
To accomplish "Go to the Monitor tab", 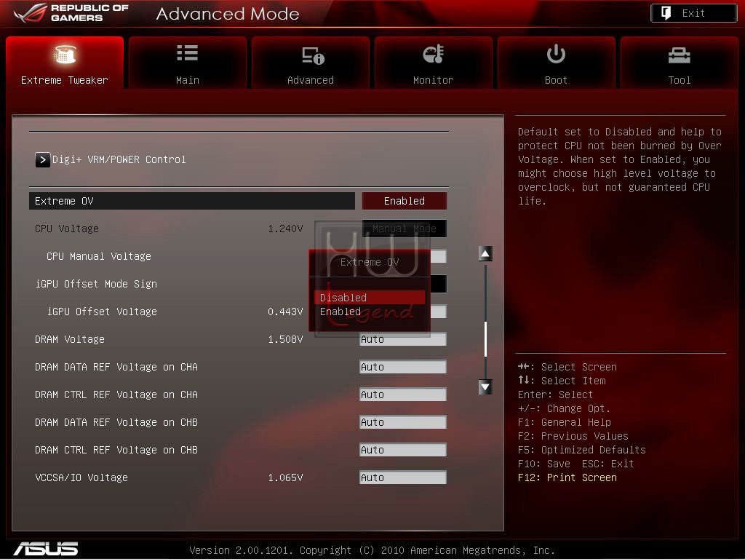I will pyautogui.click(x=434, y=63).
